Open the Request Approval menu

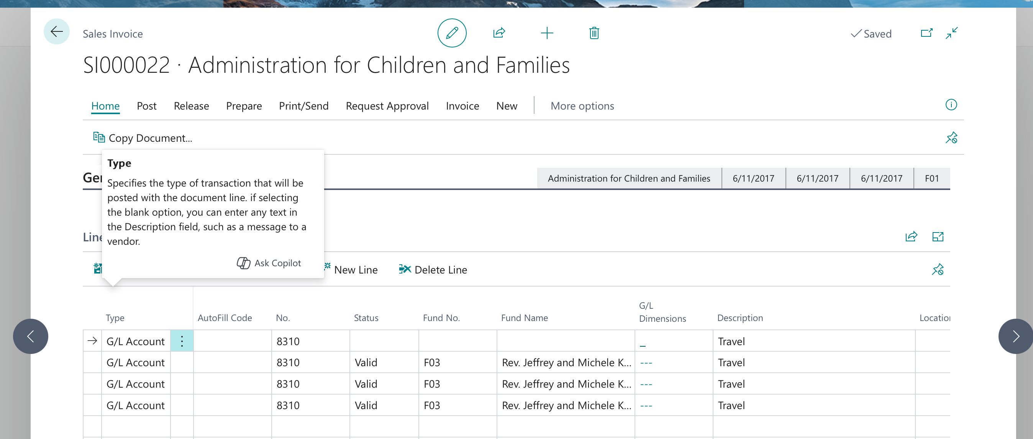387,106
